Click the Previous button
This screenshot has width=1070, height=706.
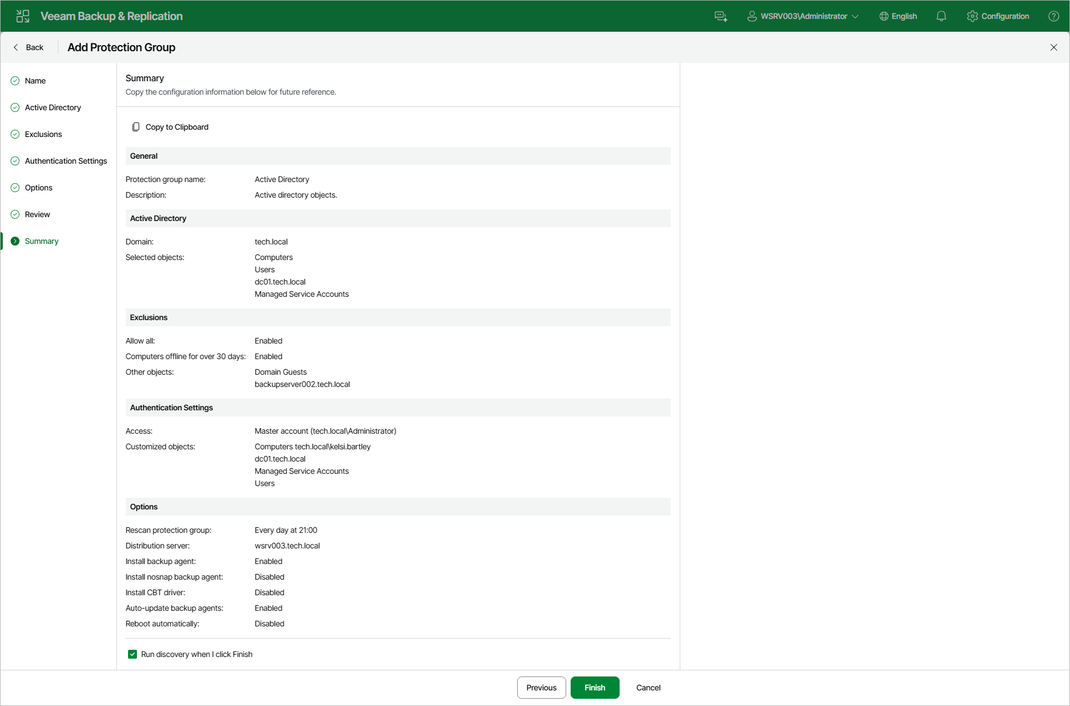point(542,688)
